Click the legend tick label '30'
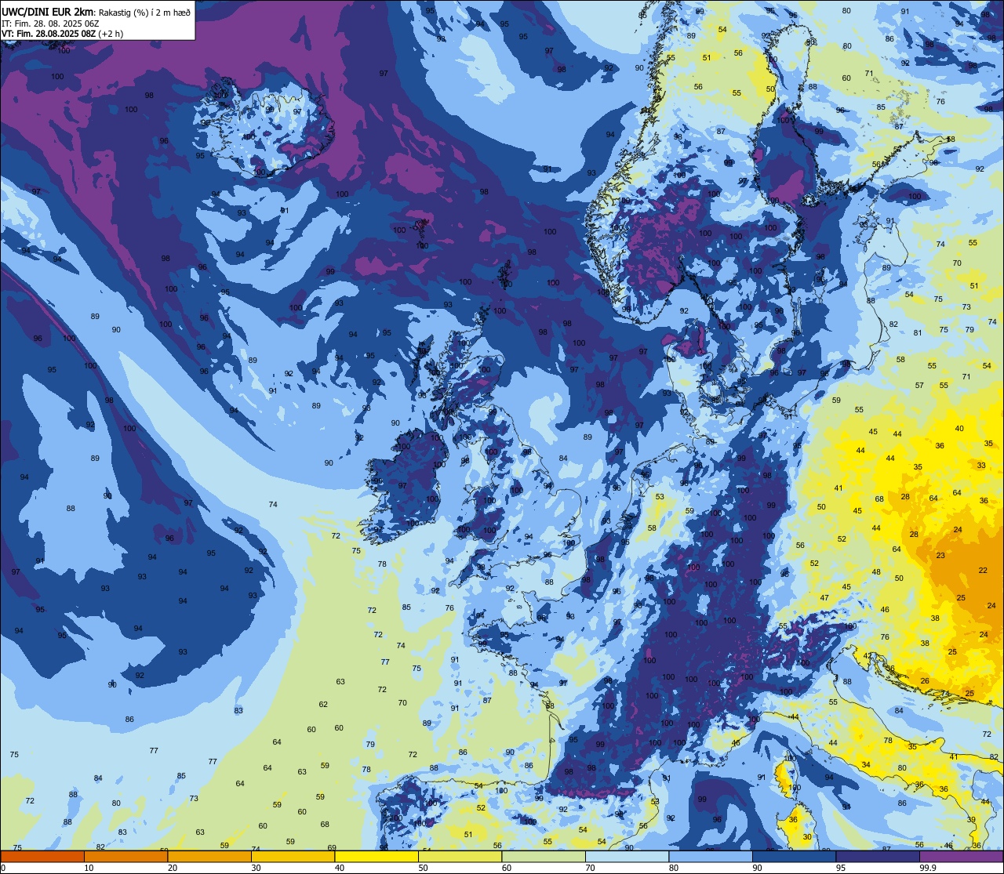This screenshot has height=874, width=1004. point(256,868)
